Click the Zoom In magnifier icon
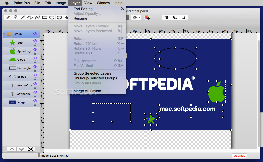Image resolution: width=263 pixels, height=162 pixels. [167, 17]
